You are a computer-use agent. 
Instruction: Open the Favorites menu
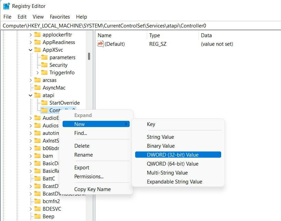[60, 17]
